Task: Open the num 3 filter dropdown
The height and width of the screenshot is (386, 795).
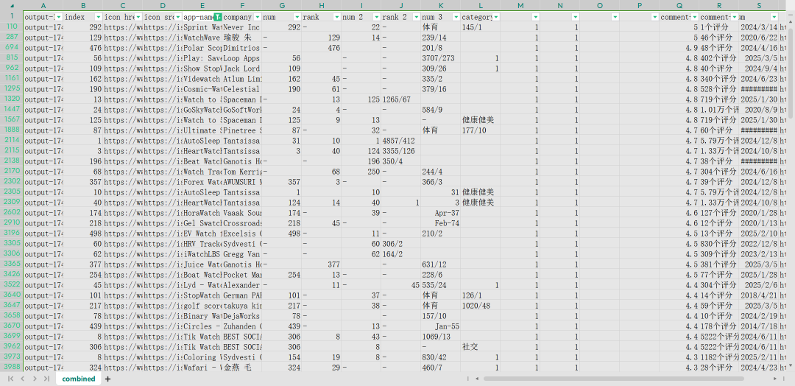Action: tap(456, 17)
